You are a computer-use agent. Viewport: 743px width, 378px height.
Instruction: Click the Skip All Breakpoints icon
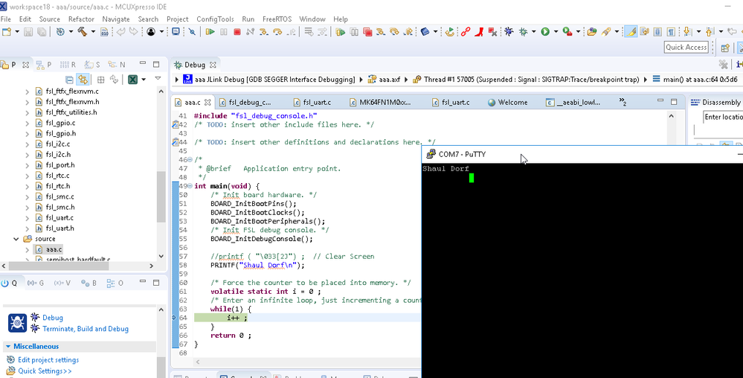(x=191, y=32)
